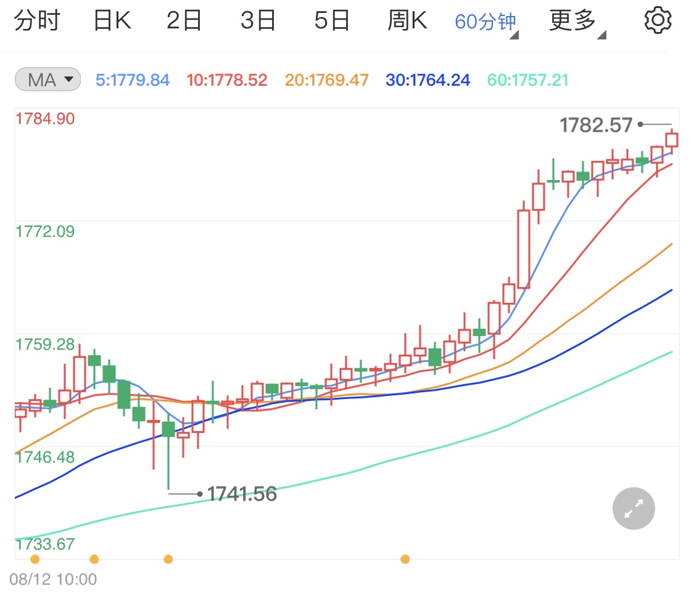Click the last orange event dot on the timeline
The height and width of the screenshot is (597, 694).
pos(405,559)
